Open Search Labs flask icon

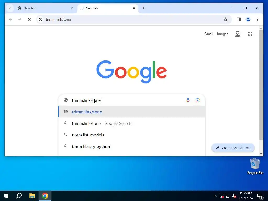pyautogui.click(x=237, y=34)
